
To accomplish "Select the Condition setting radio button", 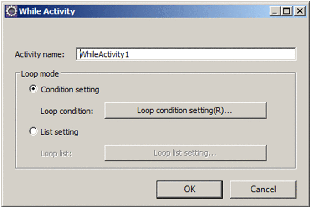I will click(33, 90).
